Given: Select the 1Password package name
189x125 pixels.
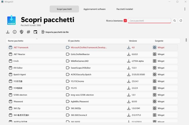Looking at the screenshot, I should click(x=18, y=102).
